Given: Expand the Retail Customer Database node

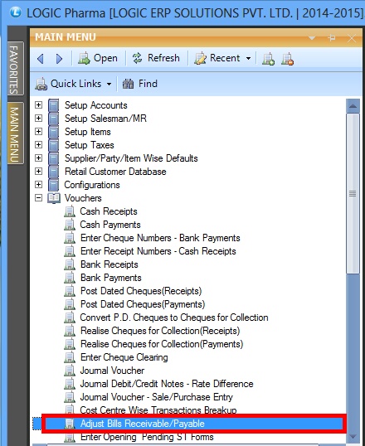Looking at the screenshot, I should tap(38, 172).
